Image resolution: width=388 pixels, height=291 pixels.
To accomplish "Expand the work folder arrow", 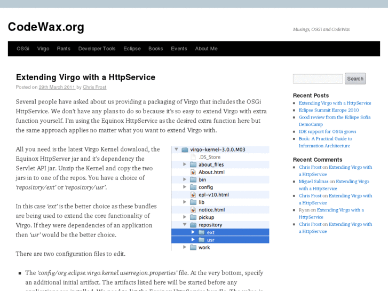I will 185,247.
